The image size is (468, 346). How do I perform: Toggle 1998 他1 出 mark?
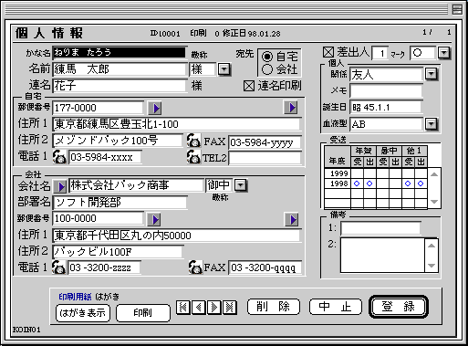point(421,183)
